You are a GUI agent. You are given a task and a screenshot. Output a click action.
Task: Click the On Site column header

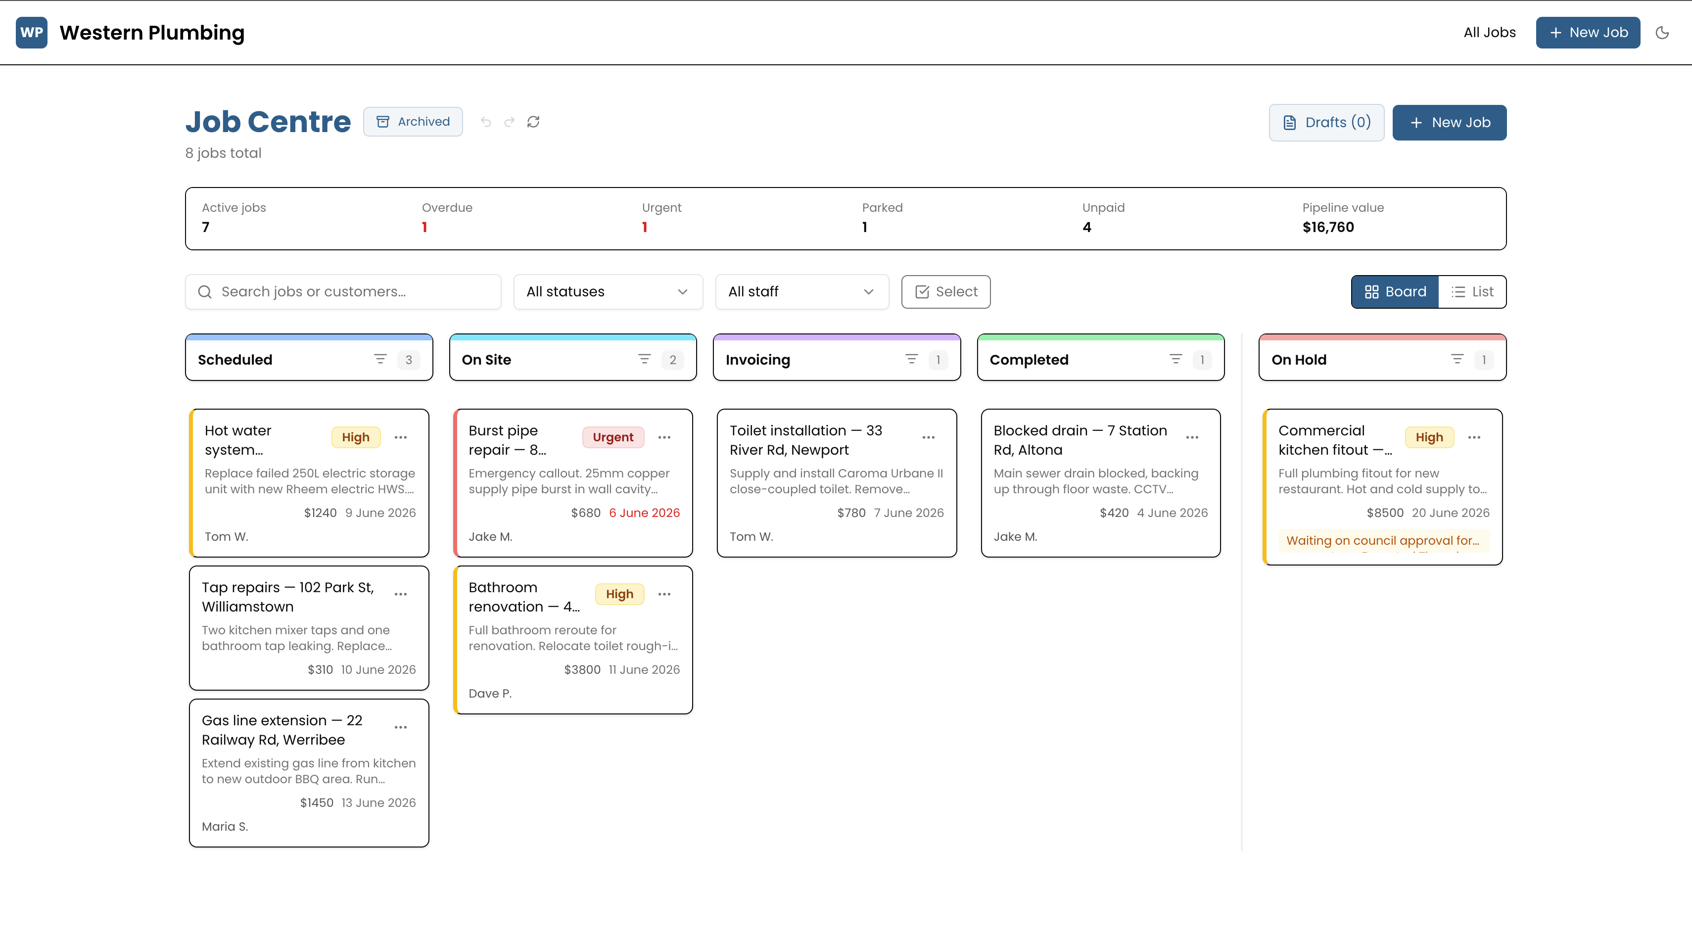point(573,358)
